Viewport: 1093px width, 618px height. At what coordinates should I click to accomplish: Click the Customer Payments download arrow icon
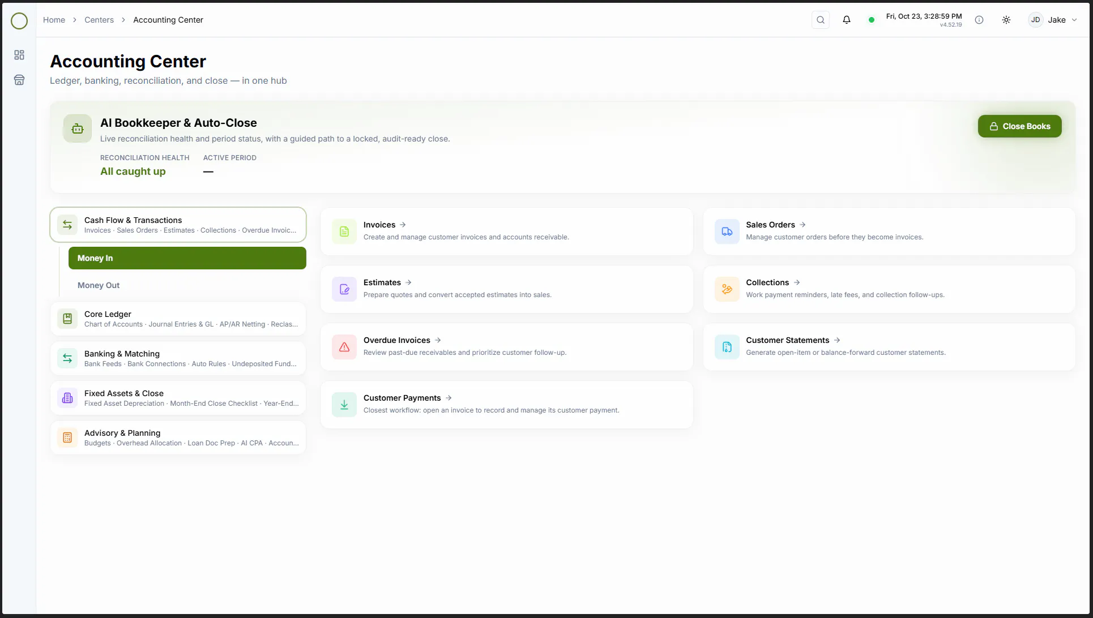(x=344, y=405)
